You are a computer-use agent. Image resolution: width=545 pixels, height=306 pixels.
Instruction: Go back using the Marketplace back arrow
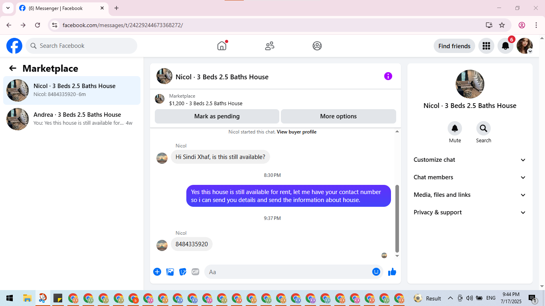coord(13,68)
